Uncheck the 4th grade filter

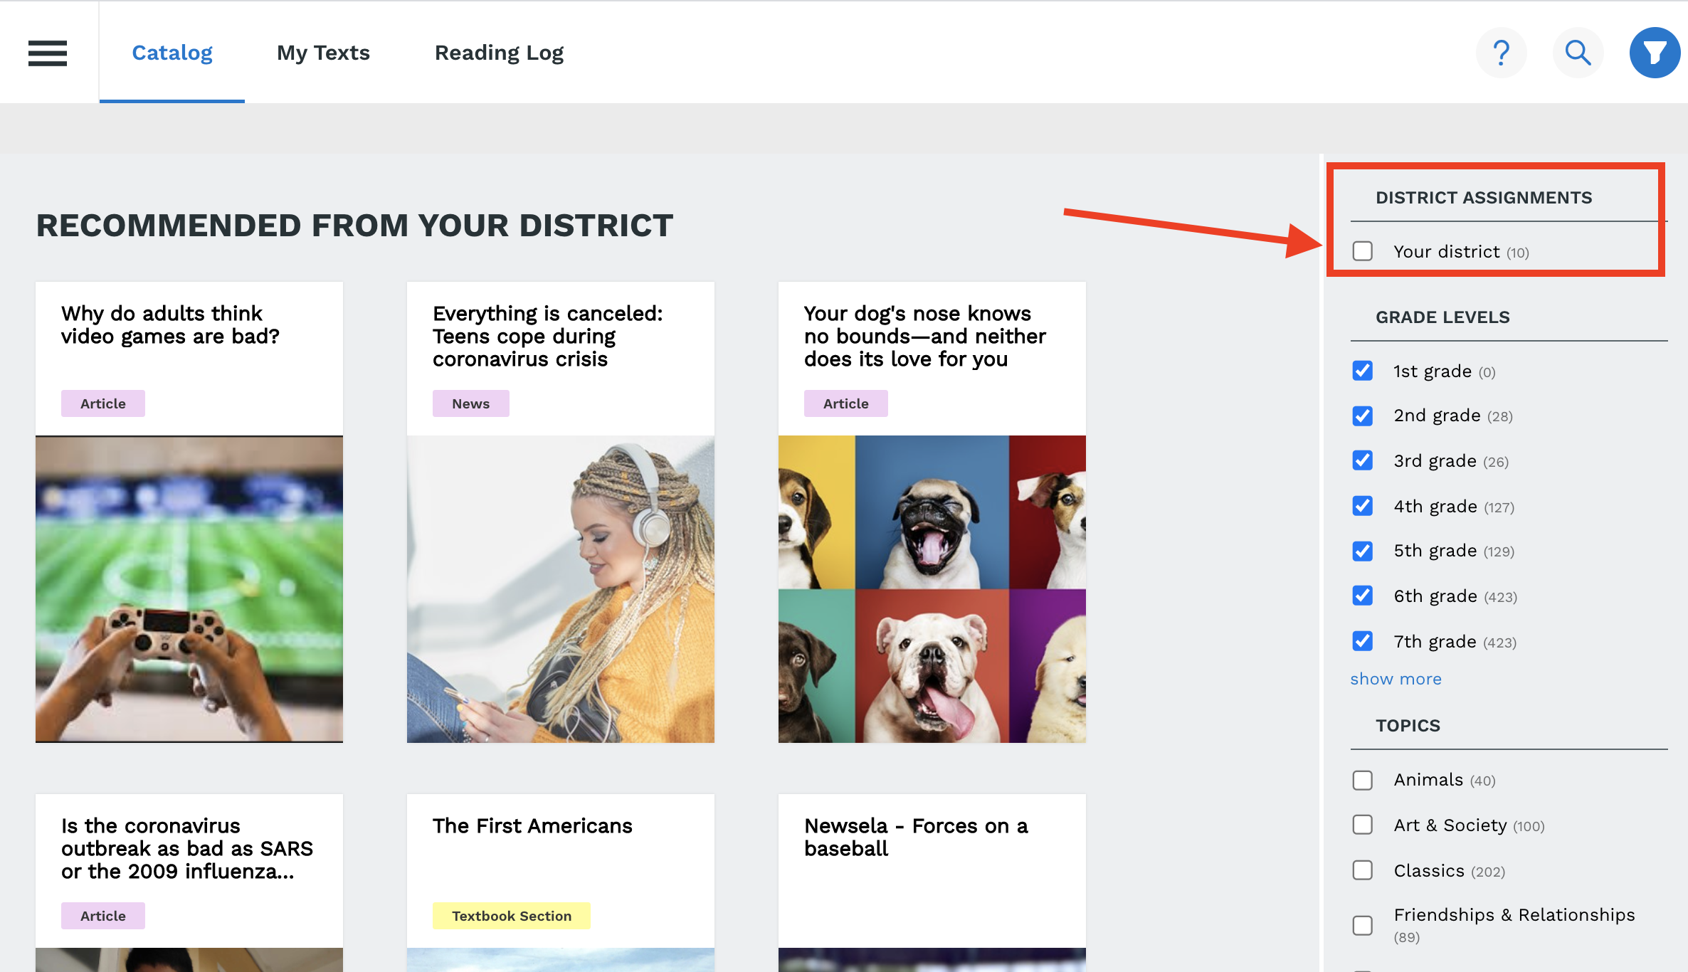tap(1363, 506)
